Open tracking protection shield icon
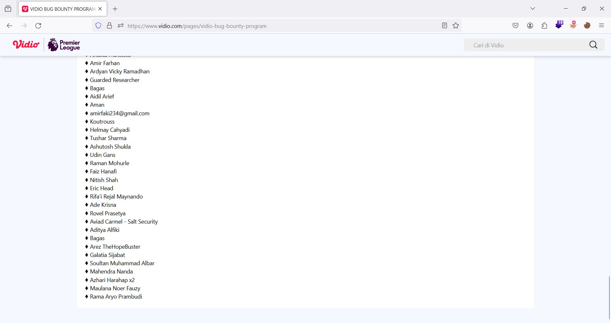This screenshot has width=611, height=323. pos(98,26)
